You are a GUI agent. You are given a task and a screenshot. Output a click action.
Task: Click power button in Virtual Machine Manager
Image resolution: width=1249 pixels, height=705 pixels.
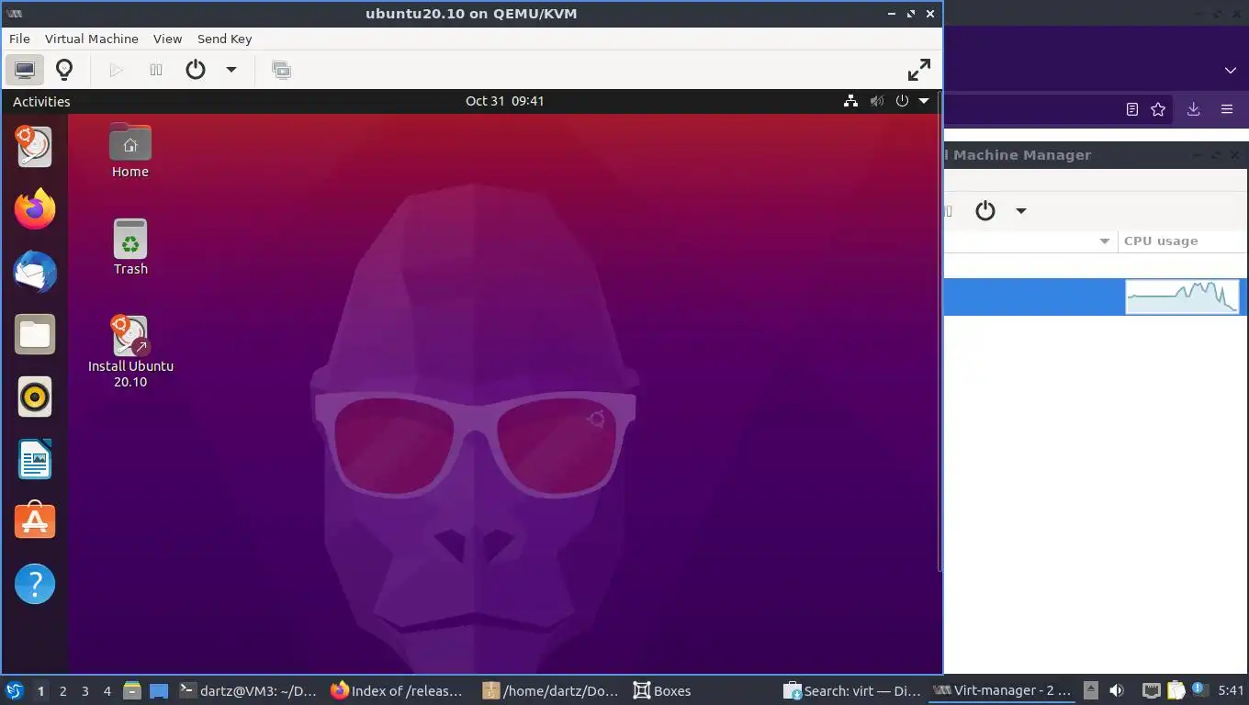click(985, 210)
